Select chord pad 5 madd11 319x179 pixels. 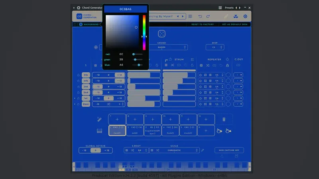(188, 130)
